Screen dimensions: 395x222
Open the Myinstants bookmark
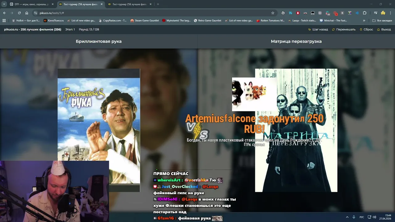tap(176, 21)
